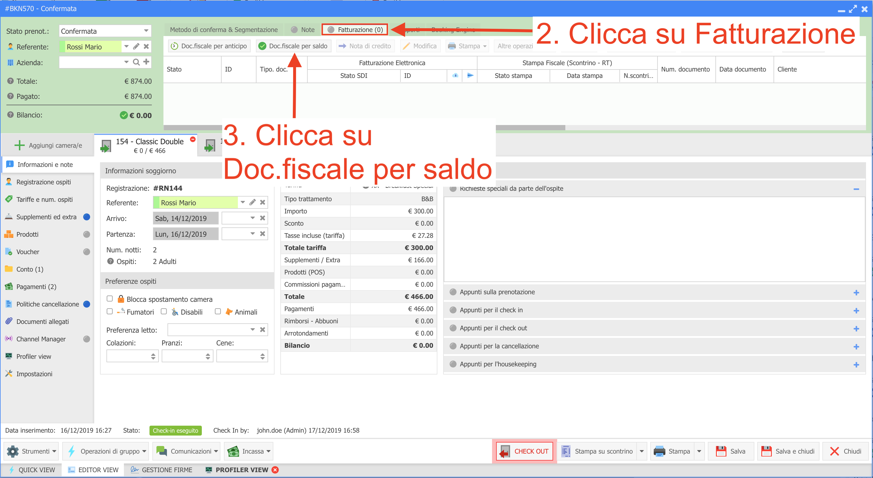Image resolution: width=873 pixels, height=478 pixels.
Task: Click the SDI send arrow column icon
Action: pos(470,76)
